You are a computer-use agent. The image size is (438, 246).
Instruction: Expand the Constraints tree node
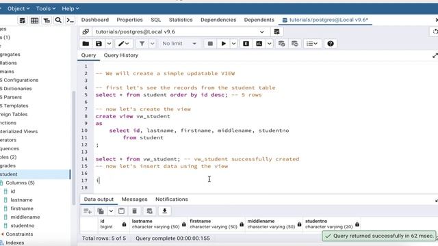[3, 234]
